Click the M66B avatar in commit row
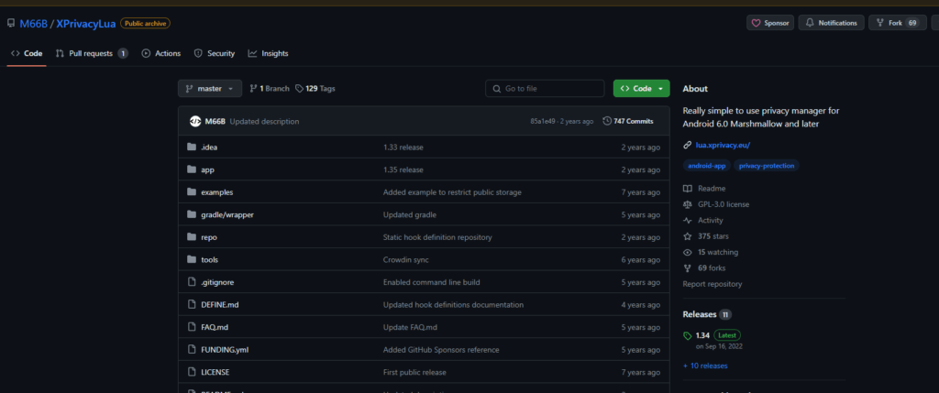 point(195,122)
